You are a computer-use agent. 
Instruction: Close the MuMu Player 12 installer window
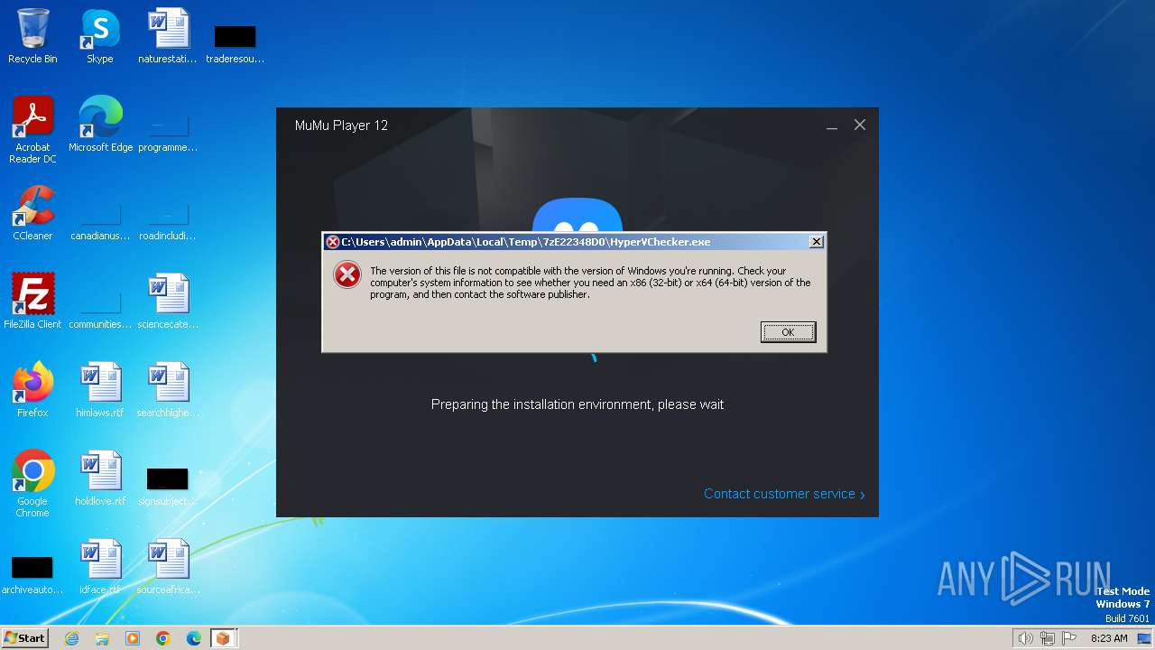[x=860, y=125]
